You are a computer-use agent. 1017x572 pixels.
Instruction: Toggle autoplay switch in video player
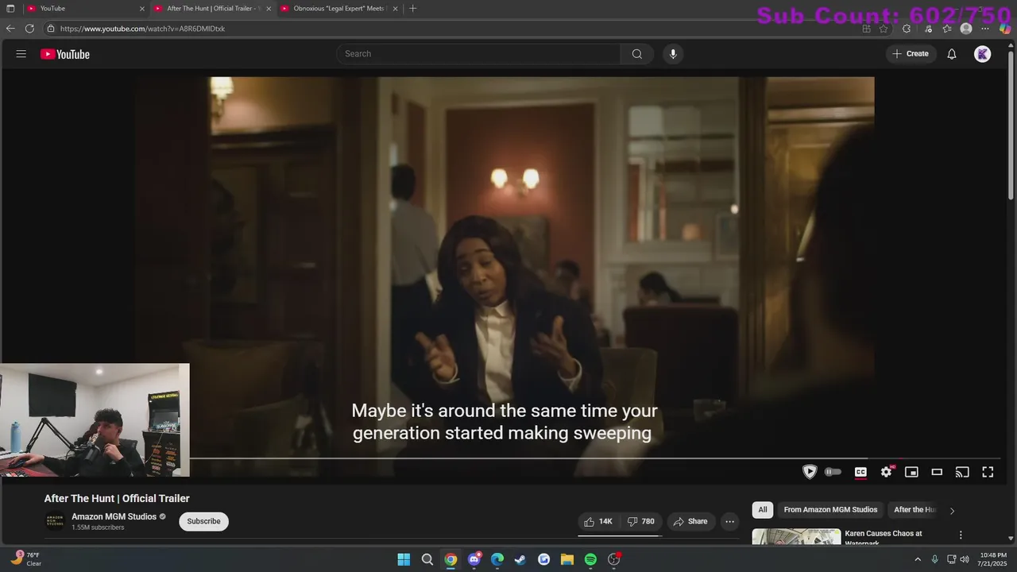(833, 472)
